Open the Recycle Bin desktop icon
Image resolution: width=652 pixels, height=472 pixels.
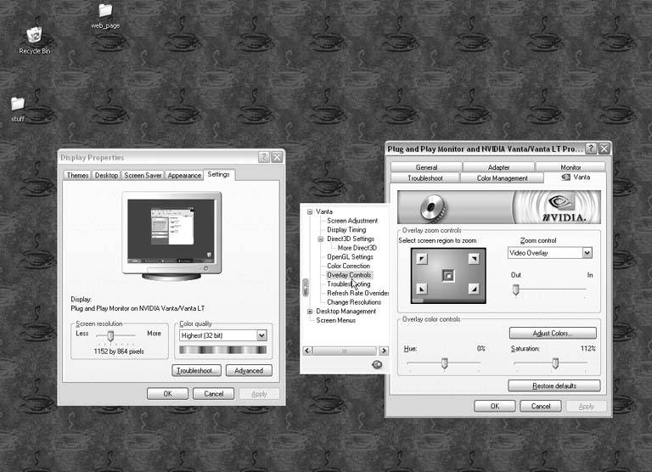pos(34,36)
